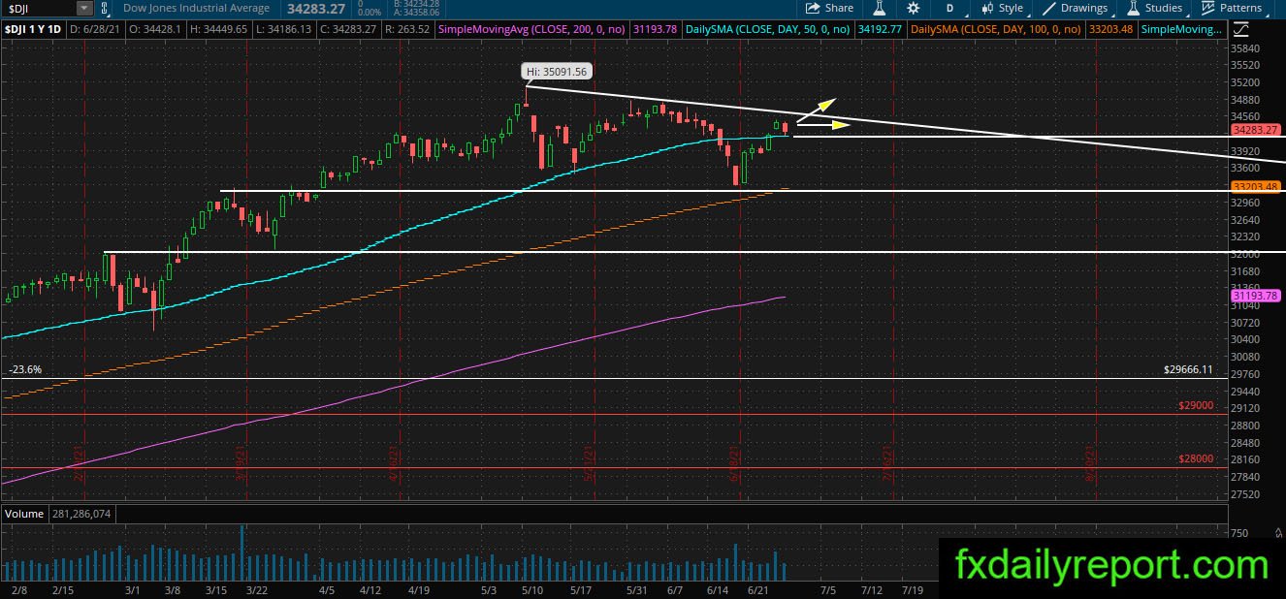
Task: Open chart settings gear icon
Action: [x=913, y=8]
